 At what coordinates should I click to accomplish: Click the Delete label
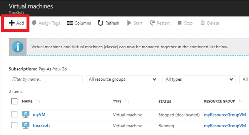213,23
